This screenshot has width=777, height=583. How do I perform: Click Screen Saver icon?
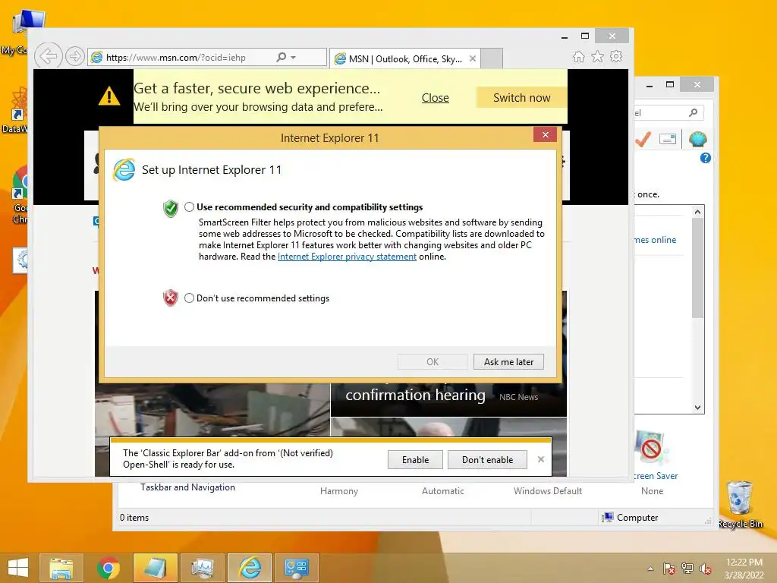[x=652, y=448]
